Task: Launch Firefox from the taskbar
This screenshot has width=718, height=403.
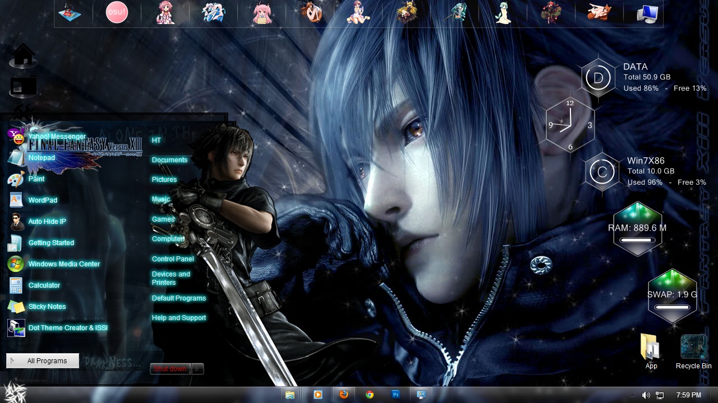Action: [x=343, y=395]
